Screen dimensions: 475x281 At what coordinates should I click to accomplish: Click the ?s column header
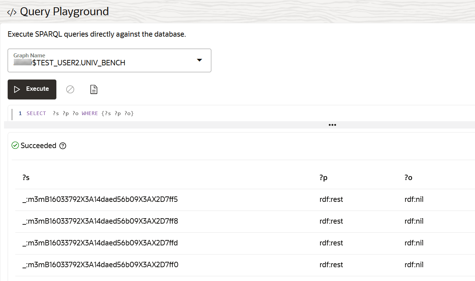[x=26, y=178]
